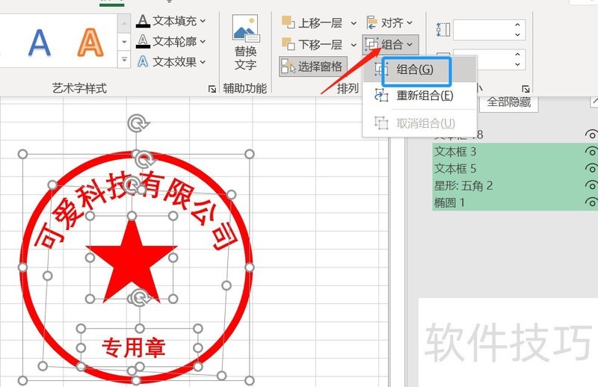Open the 下移一层 dropdown arrow
This screenshot has height=387, width=598.
coord(354,45)
